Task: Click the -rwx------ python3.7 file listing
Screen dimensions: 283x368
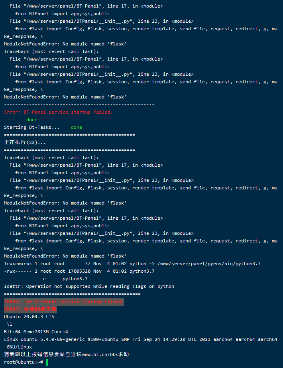Action: [x=79, y=271]
